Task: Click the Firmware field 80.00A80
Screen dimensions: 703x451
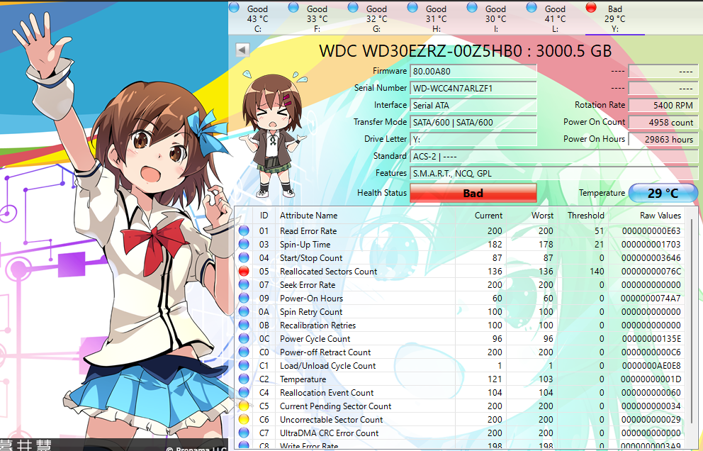Action: (473, 71)
